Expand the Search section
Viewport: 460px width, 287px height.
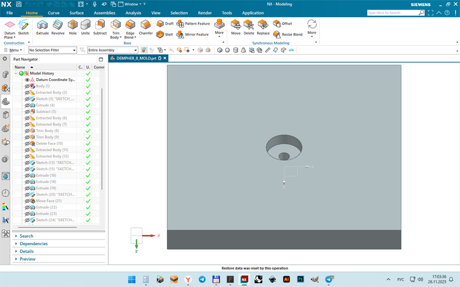pyautogui.click(x=26, y=236)
